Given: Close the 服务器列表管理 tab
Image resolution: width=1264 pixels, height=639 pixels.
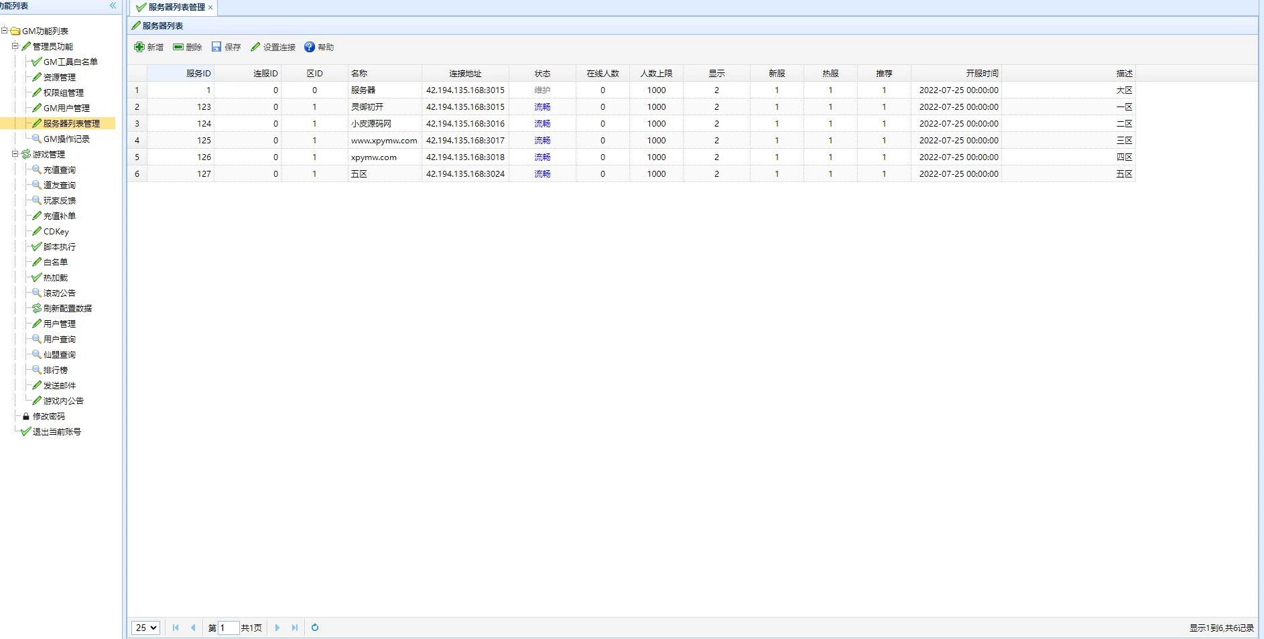Looking at the screenshot, I should (x=210, y=7).
